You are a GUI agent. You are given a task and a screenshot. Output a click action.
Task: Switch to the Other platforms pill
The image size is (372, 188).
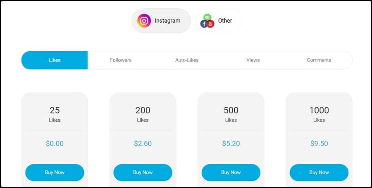coord(219,21)
